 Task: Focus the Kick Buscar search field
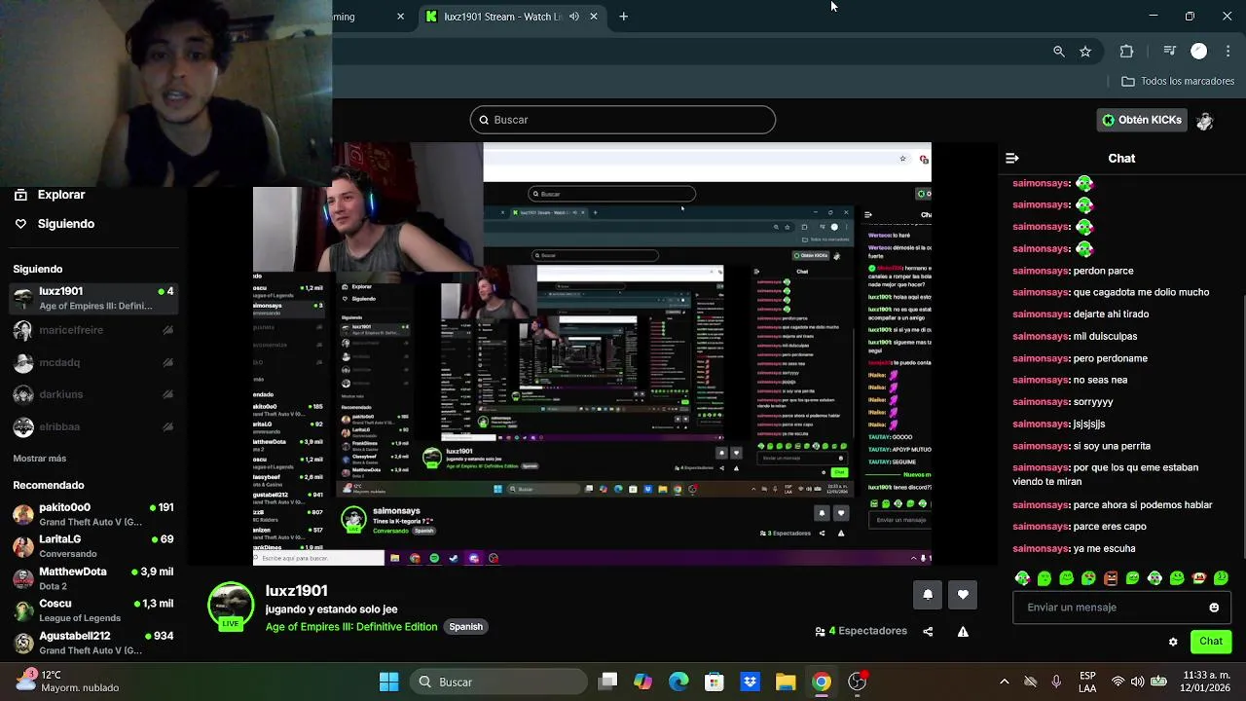pyautogui.click(x=623, y=120)
